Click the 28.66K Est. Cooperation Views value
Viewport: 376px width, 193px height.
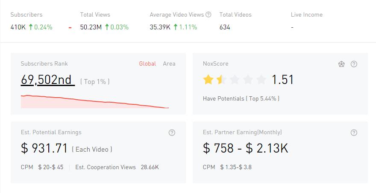[x=150, y=167]
